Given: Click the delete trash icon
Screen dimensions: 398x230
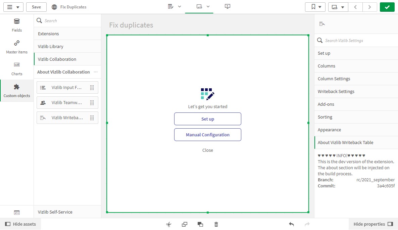Looking at the screenshot, I should pyautogui.click(x=216, y=224).
